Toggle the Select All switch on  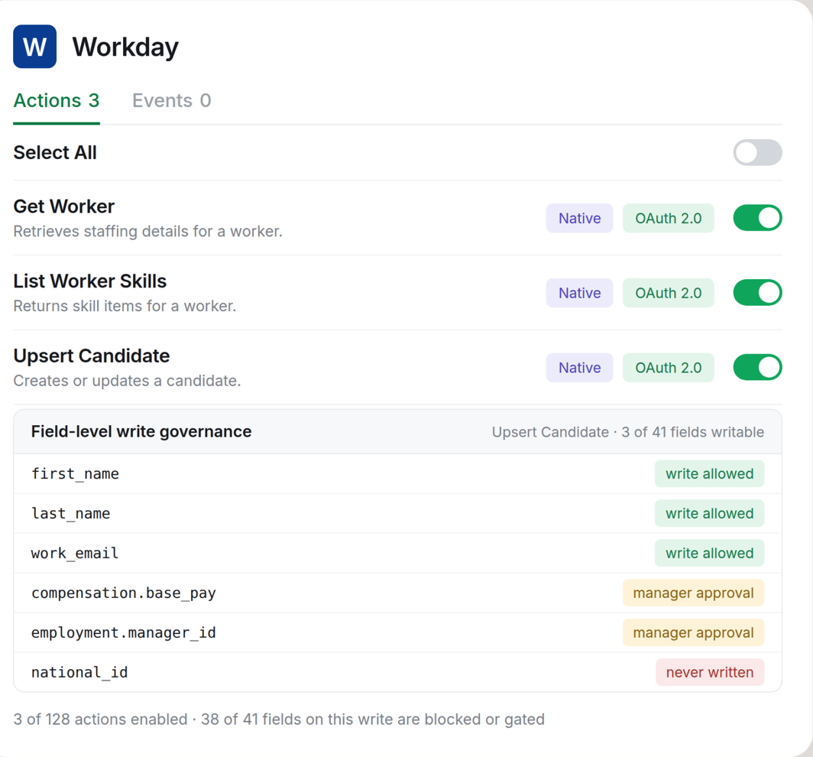coord(757,152)
